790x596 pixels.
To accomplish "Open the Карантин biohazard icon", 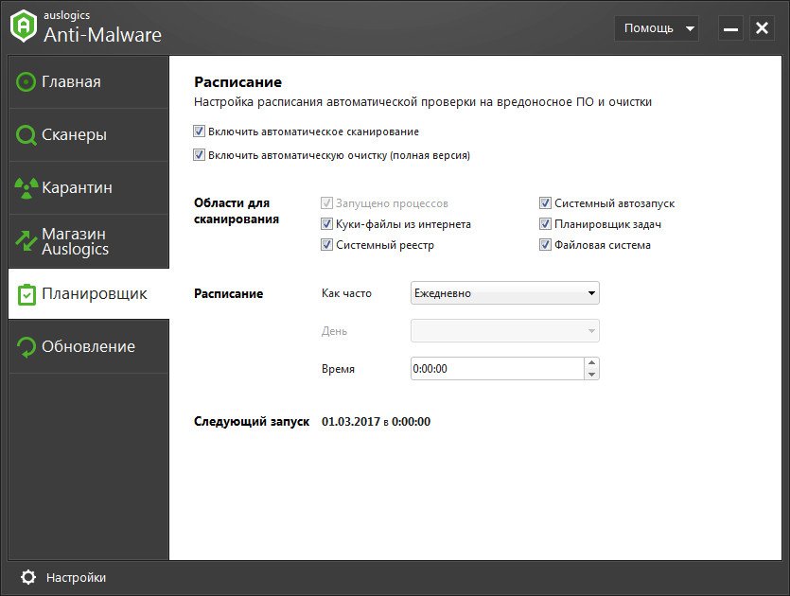I will tap(26, 188).
